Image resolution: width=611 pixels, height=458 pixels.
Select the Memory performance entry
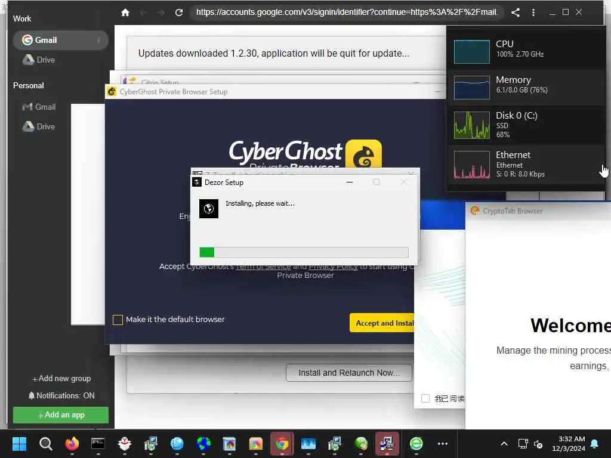point(526,88)
